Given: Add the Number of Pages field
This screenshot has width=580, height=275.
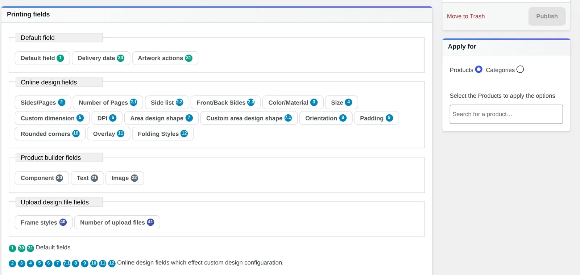Looking at the screenshot, I should [x=108, y=102].
